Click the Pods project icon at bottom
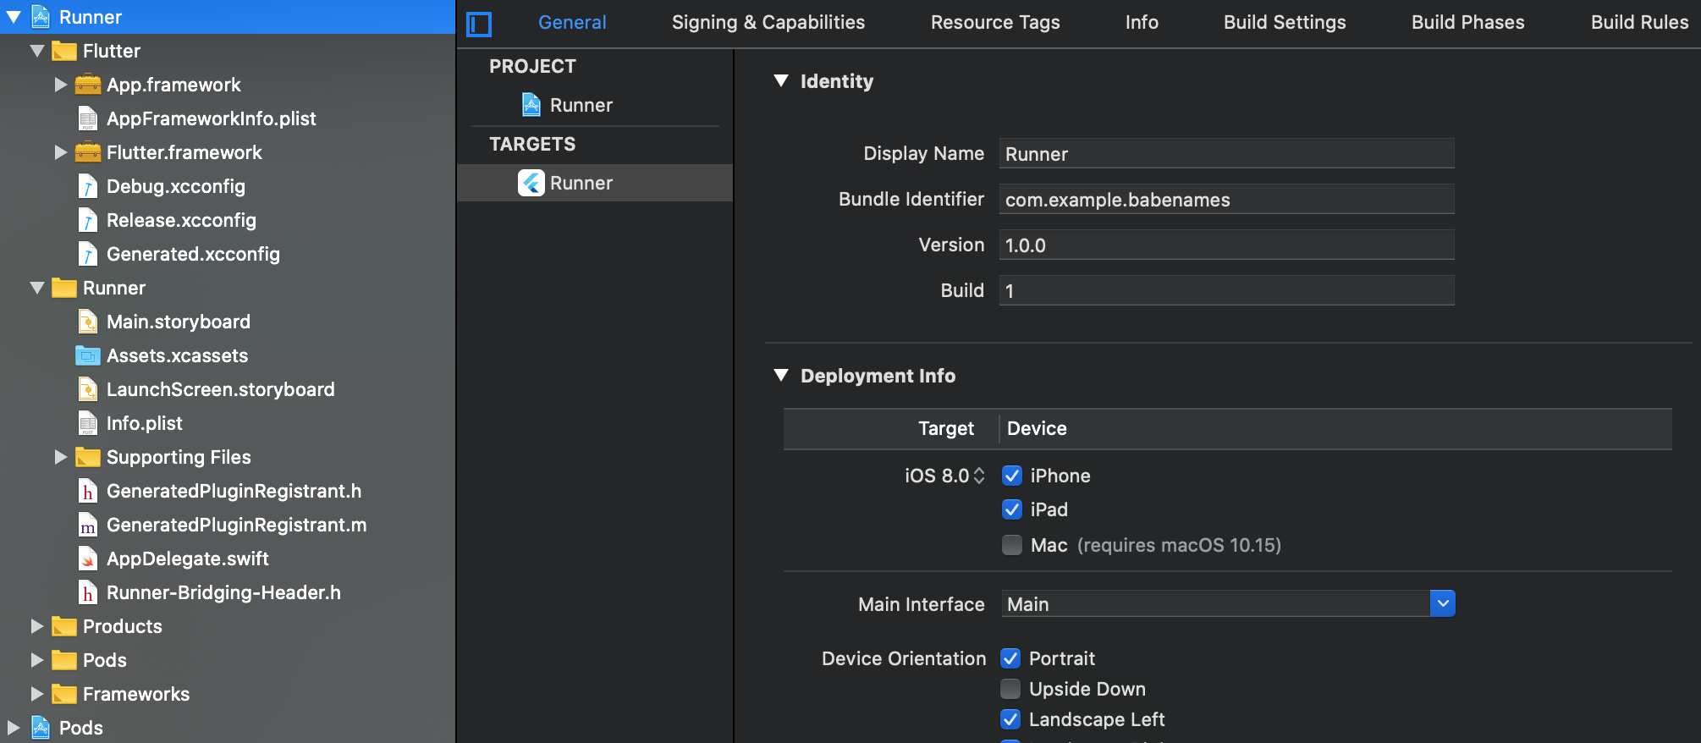The height and width of the screenshot is (743, 1701). pos(41,728)
